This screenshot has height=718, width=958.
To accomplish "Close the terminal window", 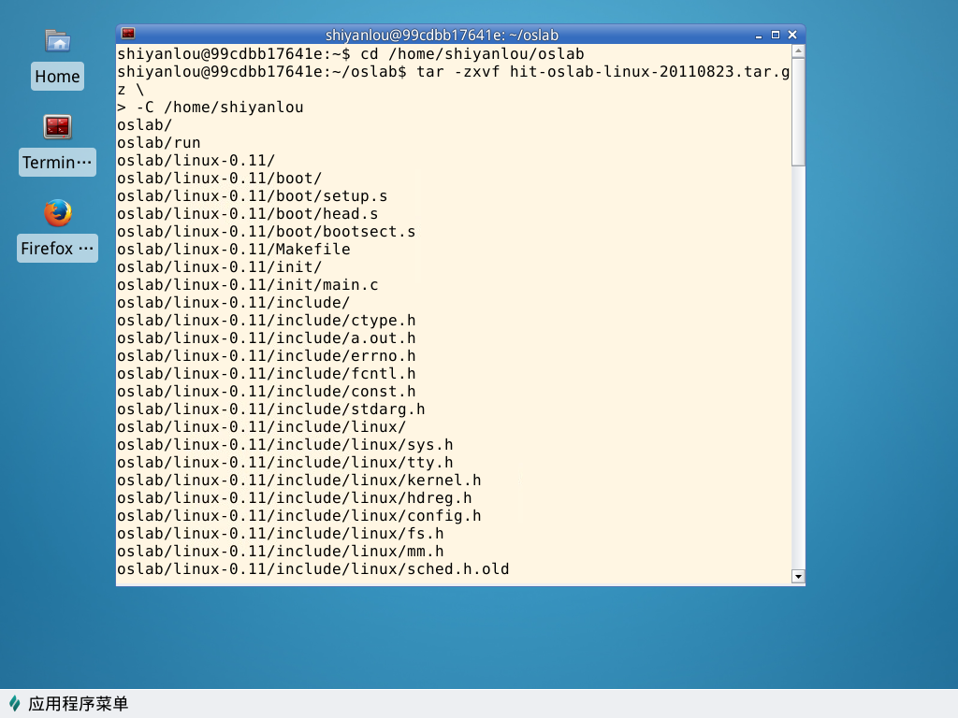I will pyautogui.click(x=791, y=35).
